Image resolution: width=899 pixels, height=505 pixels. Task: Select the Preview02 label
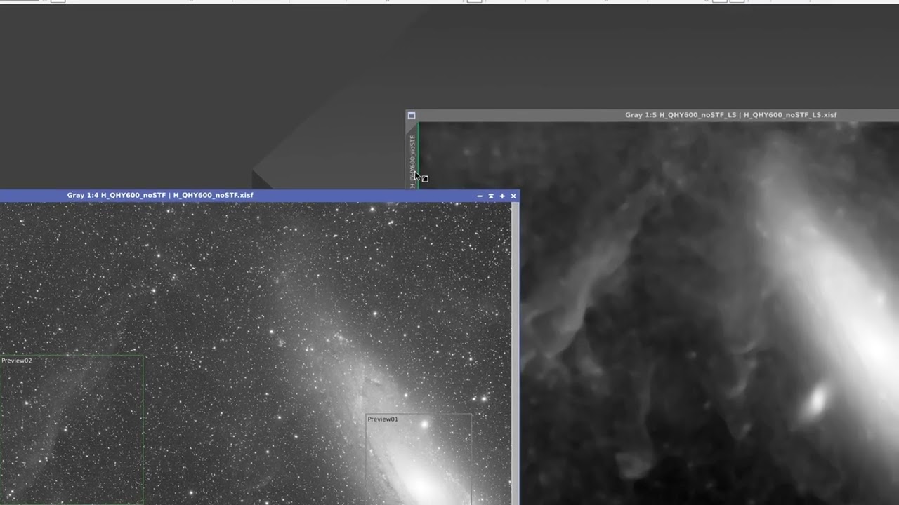(x=17, y=361)
